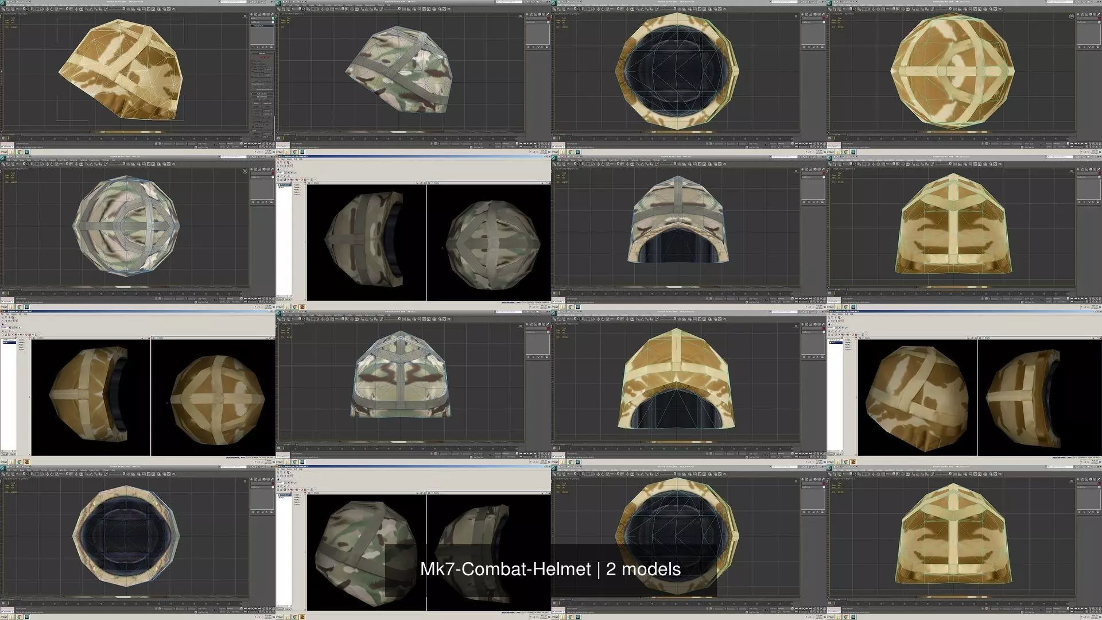The width and height of the screenshot is (1102, 620).
Task: Click the Mk7-Combat-Helmet 2 models caption
Action: (x=550, y=569)
